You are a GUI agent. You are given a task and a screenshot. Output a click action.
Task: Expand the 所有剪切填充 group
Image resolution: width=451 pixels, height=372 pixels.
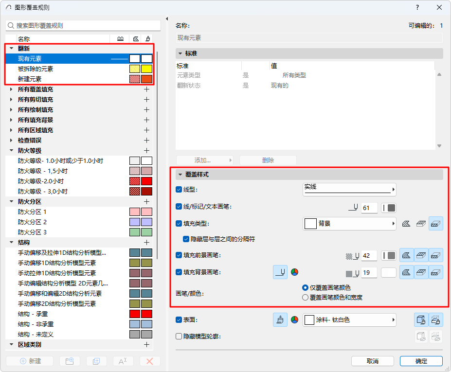(12, 100)
